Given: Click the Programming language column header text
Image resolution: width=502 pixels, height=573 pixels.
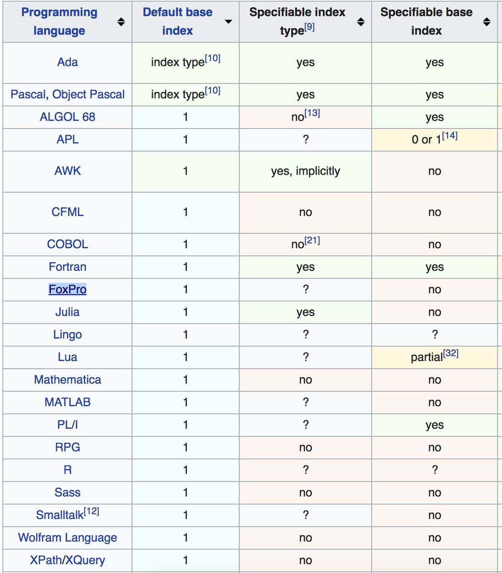Looking at the screenshot, I should pos(59,21).
